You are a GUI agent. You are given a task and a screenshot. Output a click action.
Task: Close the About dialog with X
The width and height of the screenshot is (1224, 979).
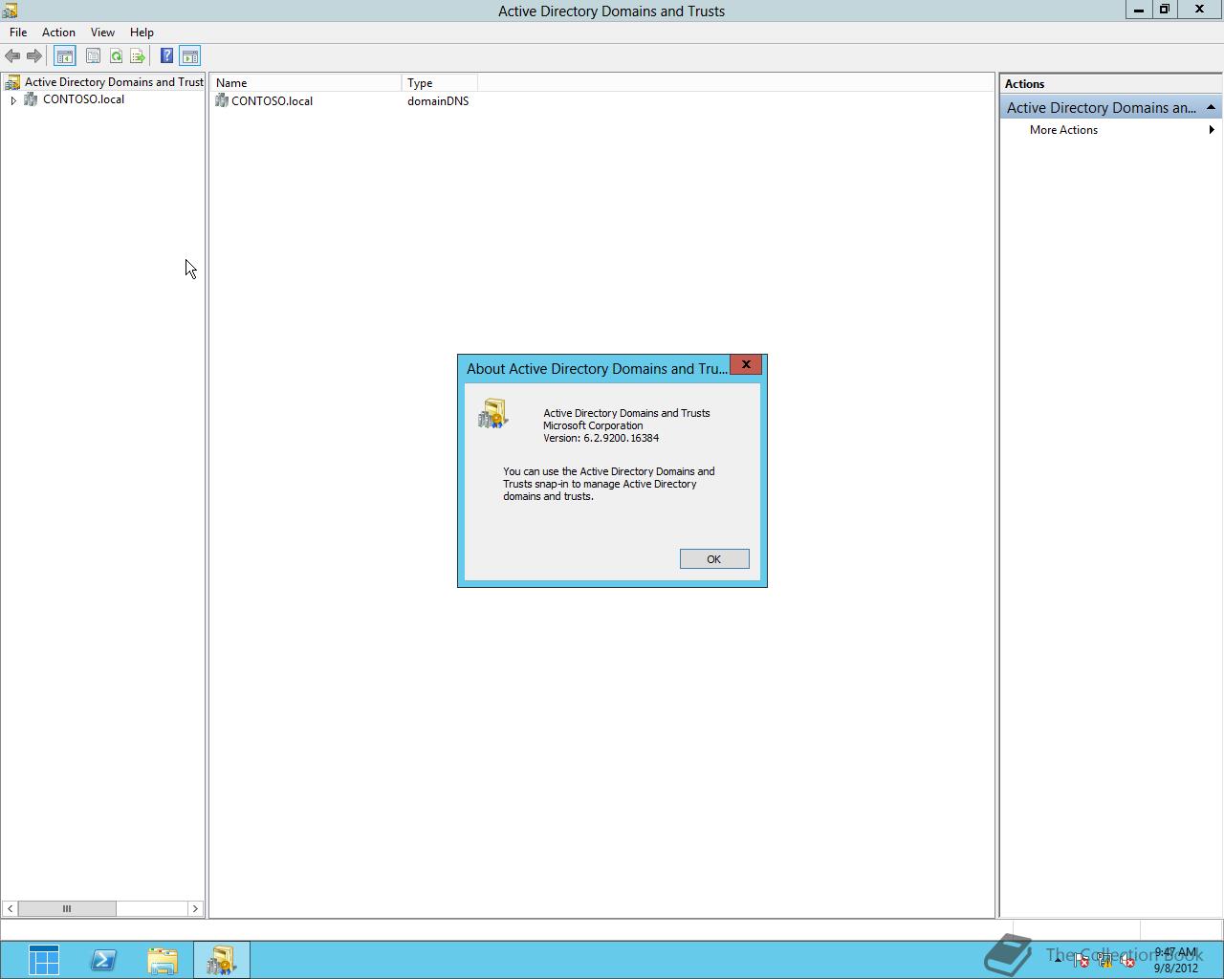[746, 365]
